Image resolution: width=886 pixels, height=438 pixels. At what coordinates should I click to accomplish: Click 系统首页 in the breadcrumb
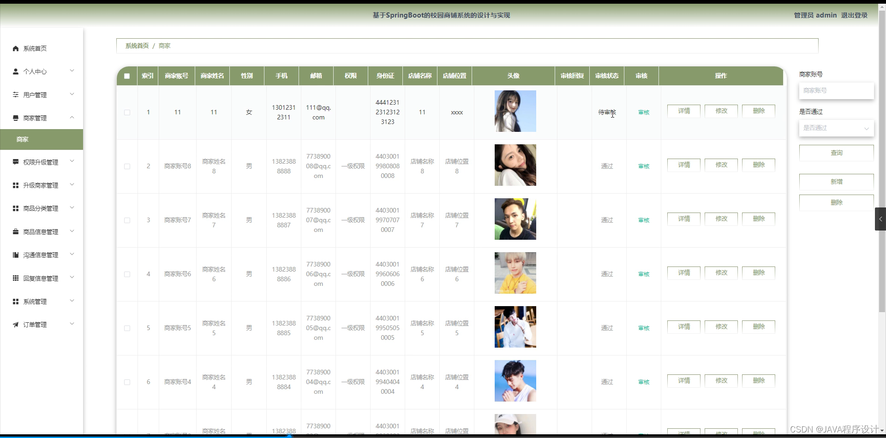pyautogui.click(x=137, y=46)
